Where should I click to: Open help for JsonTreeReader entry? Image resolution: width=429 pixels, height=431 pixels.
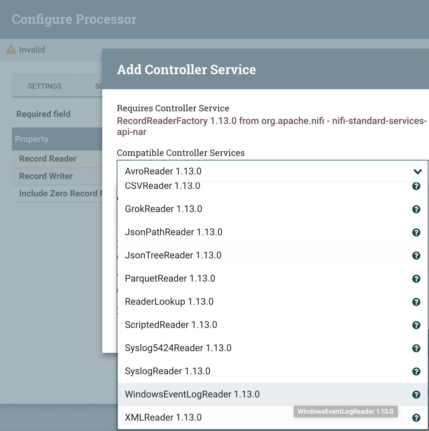click(x=416, y=255)
